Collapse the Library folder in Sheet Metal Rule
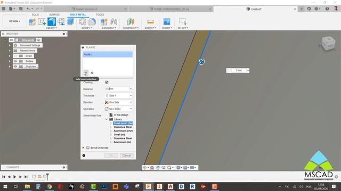This screenshot has height=191, width=341. [x=107, y=119]
